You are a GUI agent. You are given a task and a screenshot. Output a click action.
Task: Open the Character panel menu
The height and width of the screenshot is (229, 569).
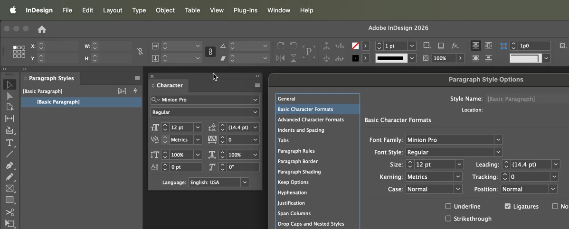[x=257, y=85]
